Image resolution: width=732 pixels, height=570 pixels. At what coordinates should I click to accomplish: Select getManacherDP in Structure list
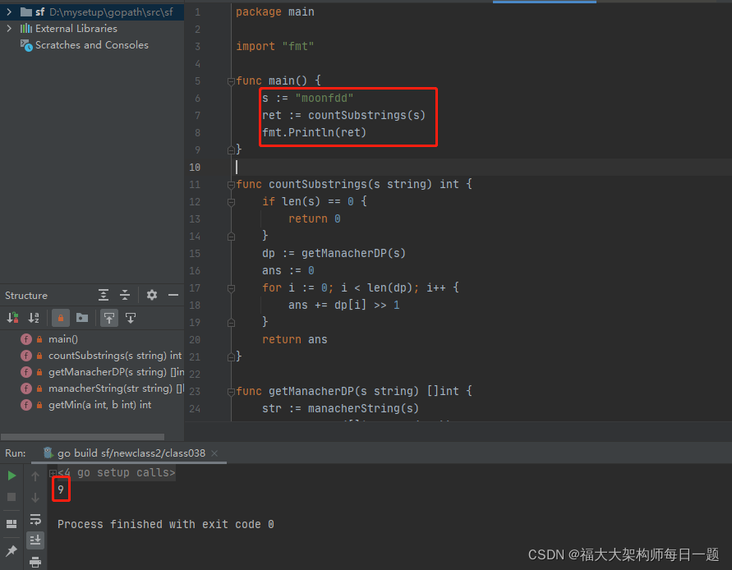pyautogui.click(x=116, y=372)
